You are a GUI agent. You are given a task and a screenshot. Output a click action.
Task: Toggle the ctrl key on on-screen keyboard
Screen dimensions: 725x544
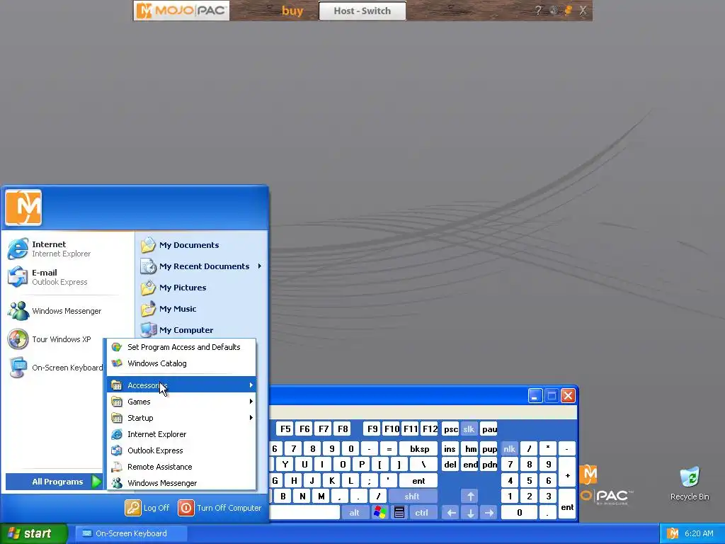(422, 512)
